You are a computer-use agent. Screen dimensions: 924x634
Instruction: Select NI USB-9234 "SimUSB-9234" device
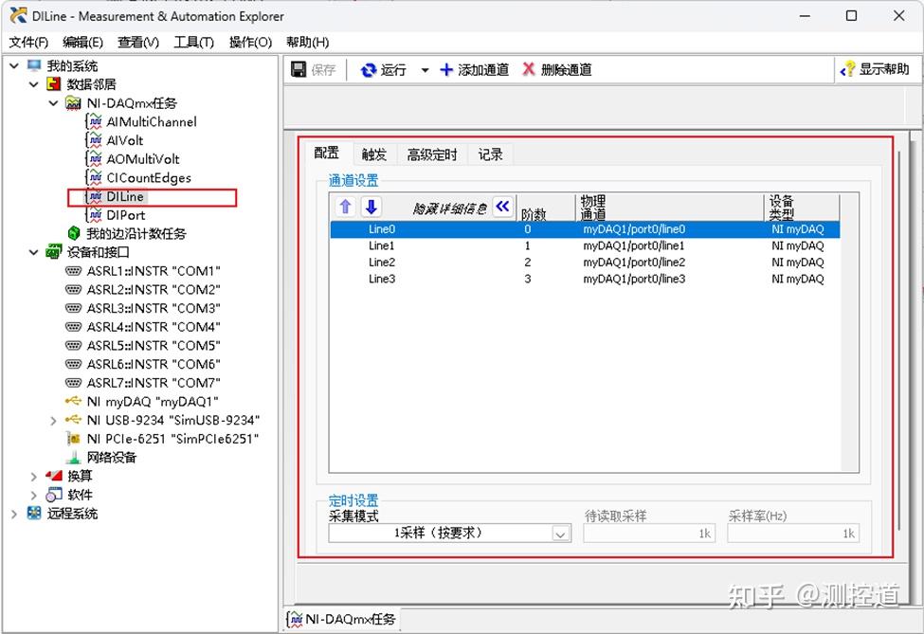tap(173, 420)
